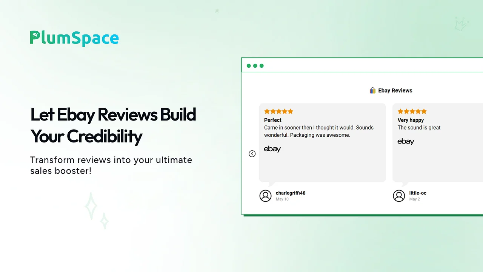
Task: Select the username little-oc
Action: (418, 193)
